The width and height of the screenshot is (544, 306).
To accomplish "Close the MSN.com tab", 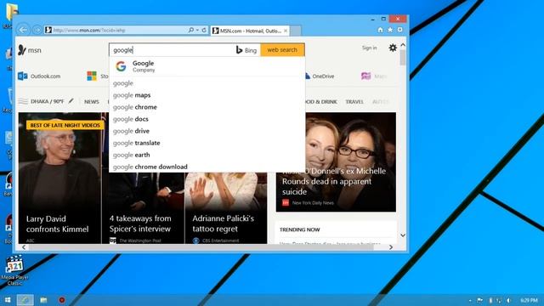I will click(286, 31).
